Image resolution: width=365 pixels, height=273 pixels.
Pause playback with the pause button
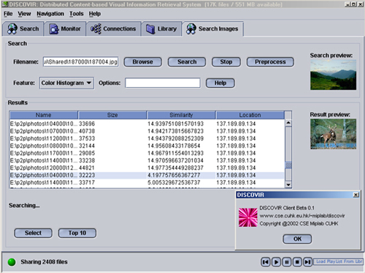click(x=287, y=262)
